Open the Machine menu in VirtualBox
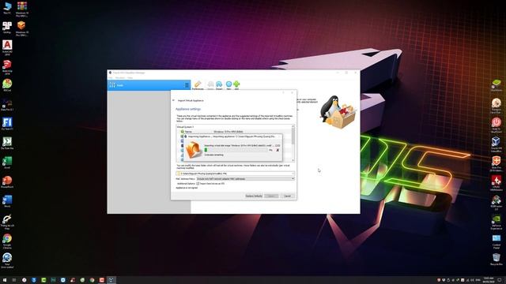Screen dimensions: 506x284 point(120,77)
